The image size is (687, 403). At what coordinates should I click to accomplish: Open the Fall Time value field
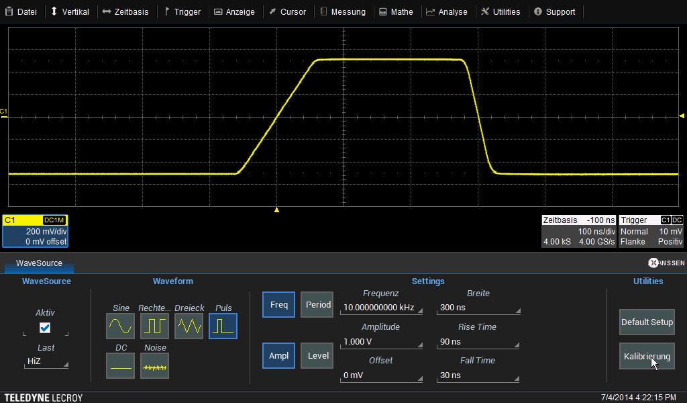pos(478,375)
